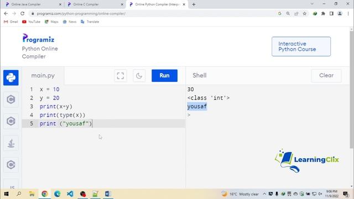Click code line 5 print("yousaf")
This screenshot has width=354, height=199.
pyautogui.click(x=66, y=124)
